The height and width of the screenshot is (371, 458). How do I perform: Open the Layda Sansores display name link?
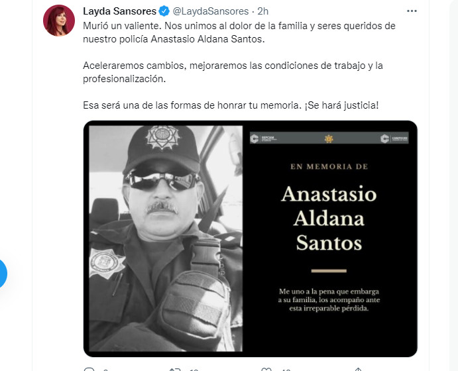pyautogui.click(x=120, y=11)
